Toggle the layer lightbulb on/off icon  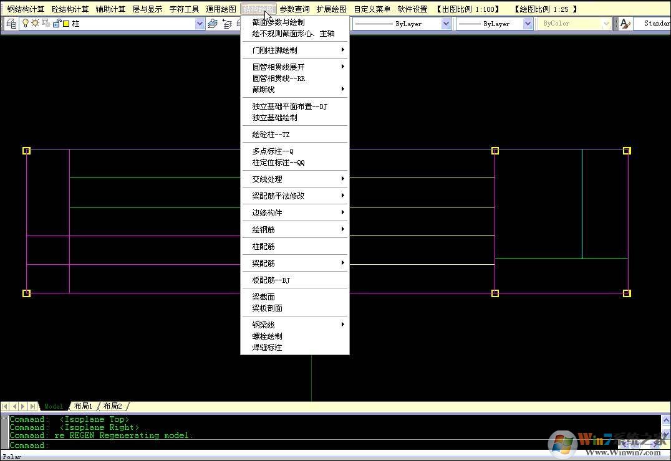click(x=26, y=23)
